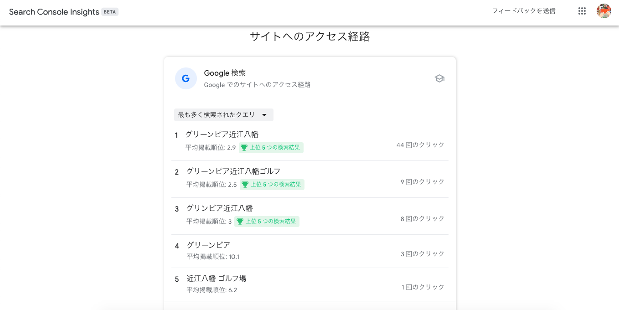Click the BETA badge

click(x=110, y=12)
